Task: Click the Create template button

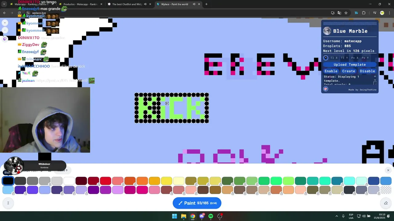Action: (349, 71)
